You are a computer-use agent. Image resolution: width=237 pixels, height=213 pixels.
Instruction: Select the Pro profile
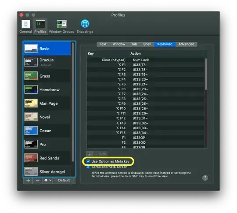[47, 144]
